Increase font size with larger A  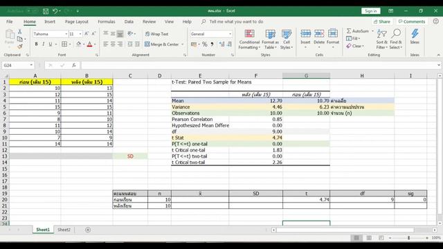coord(87,34)
